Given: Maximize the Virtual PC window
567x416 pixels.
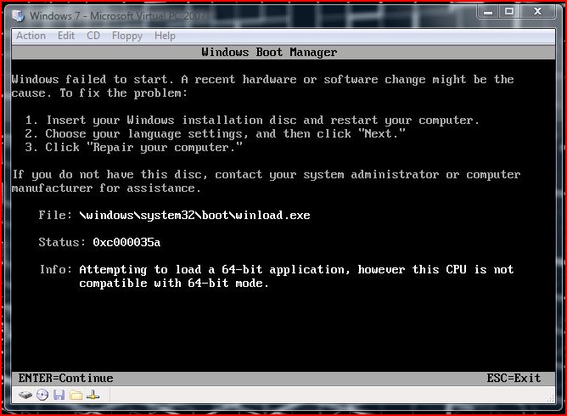Looking at the screenshot, I should click(x=509, y=12).
